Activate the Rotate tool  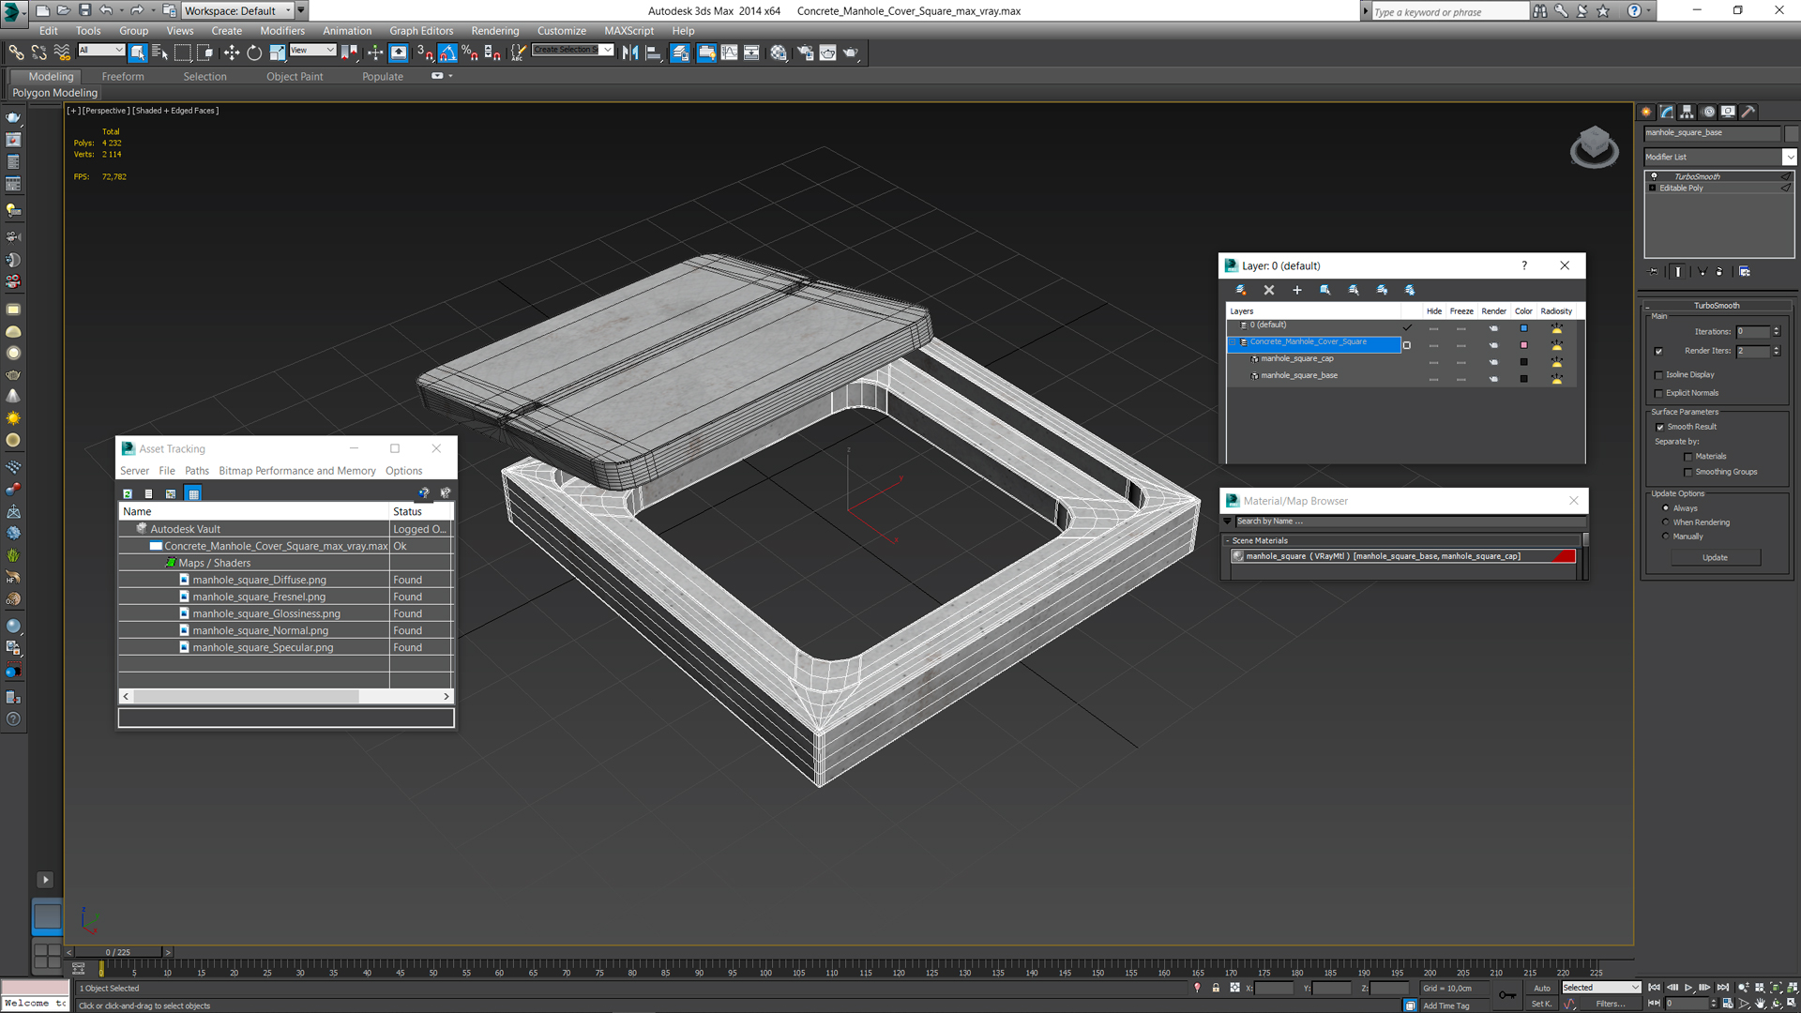click(x=254, y=53)
